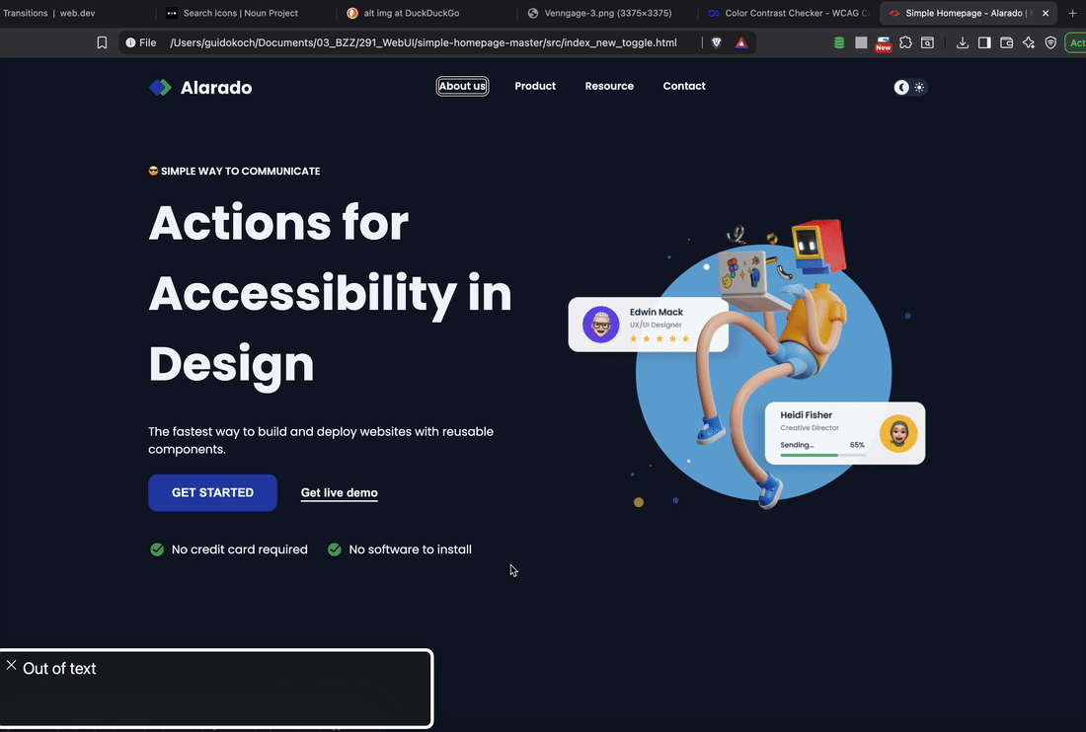
Task: Follow the Get live demo link
Action: [339, 493]
